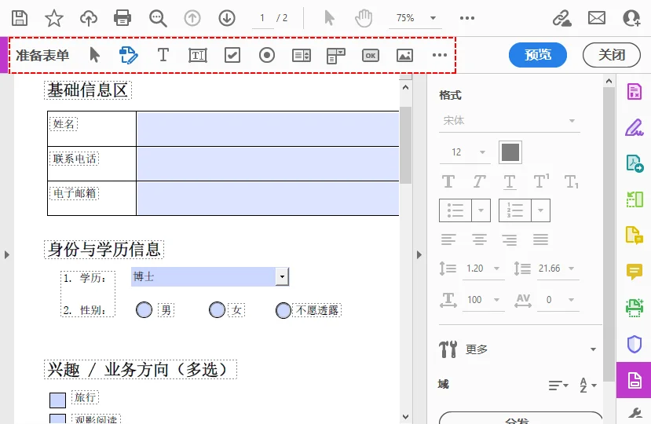Send file by email
The width and height of the screenshot is (651, 424).
click(x=597, y=18)
